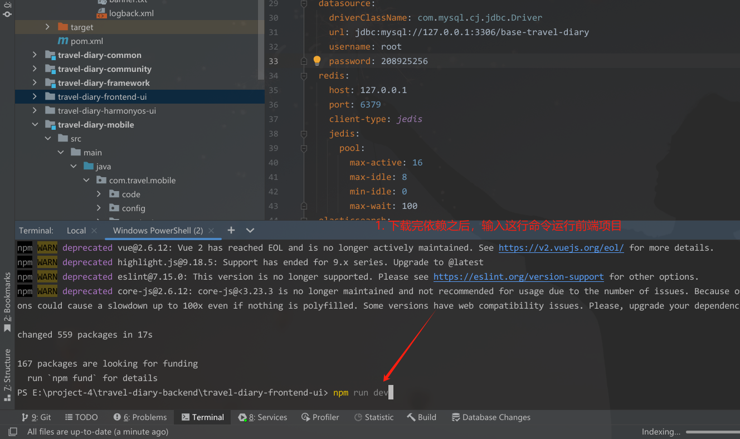Click the 'changed 559 packages in 17s' output
740x439 pixels.
coord(85,335)
